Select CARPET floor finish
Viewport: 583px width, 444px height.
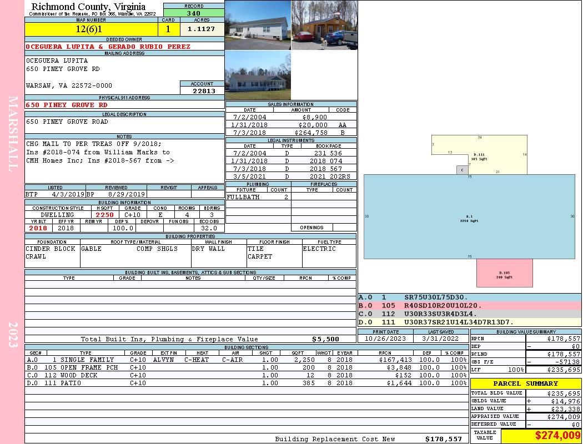point(259,256)
